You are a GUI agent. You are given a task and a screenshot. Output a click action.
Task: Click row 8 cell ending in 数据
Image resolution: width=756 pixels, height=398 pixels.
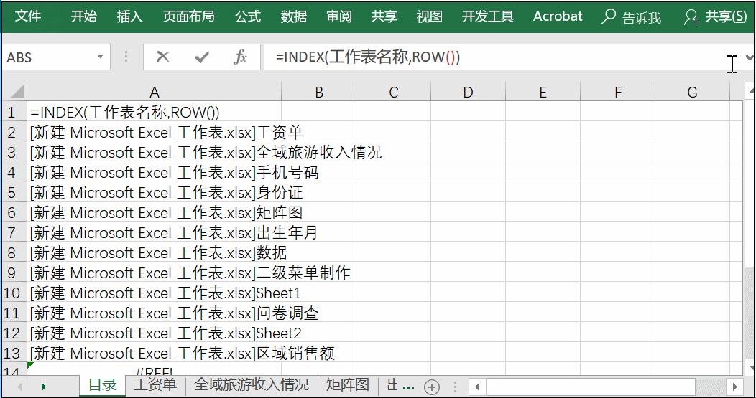click(154, 252)
